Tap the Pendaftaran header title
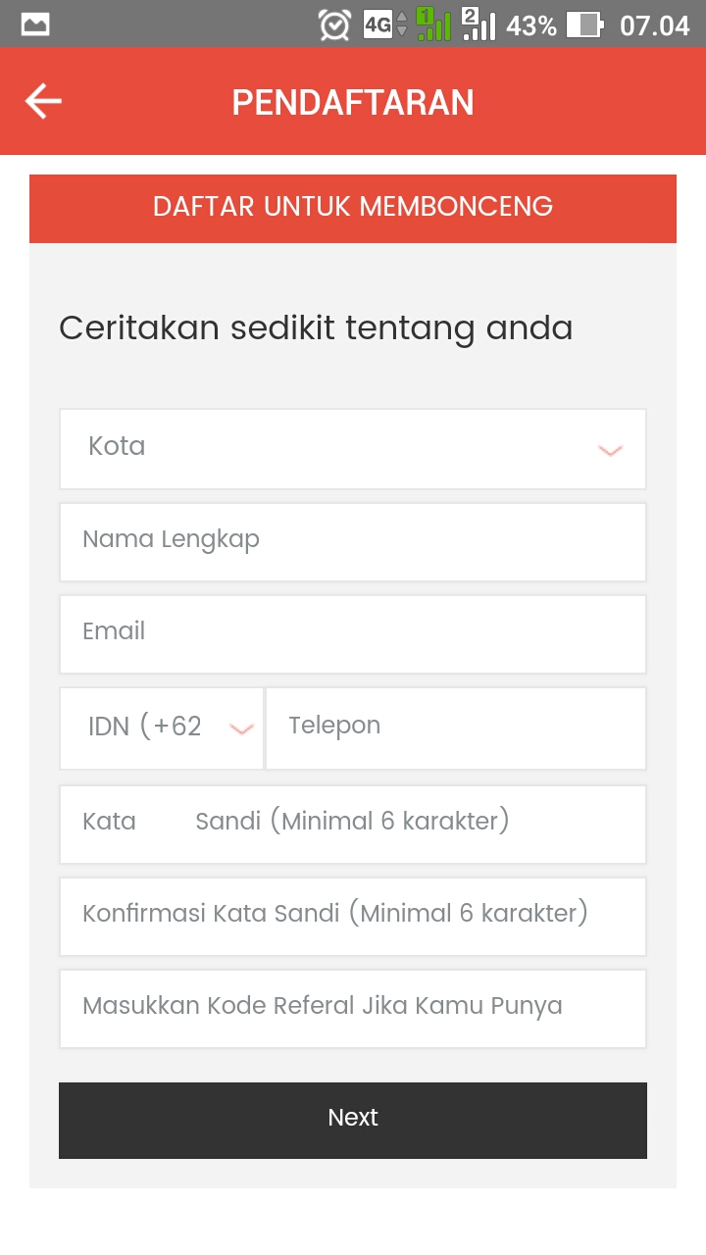Viewport: 706px width, 1255px height. (353, 102)
